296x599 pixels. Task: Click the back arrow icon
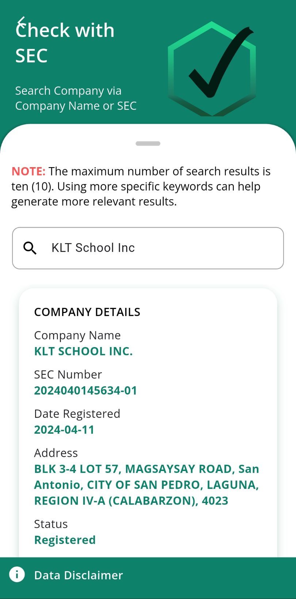click(x=21, y=23)
